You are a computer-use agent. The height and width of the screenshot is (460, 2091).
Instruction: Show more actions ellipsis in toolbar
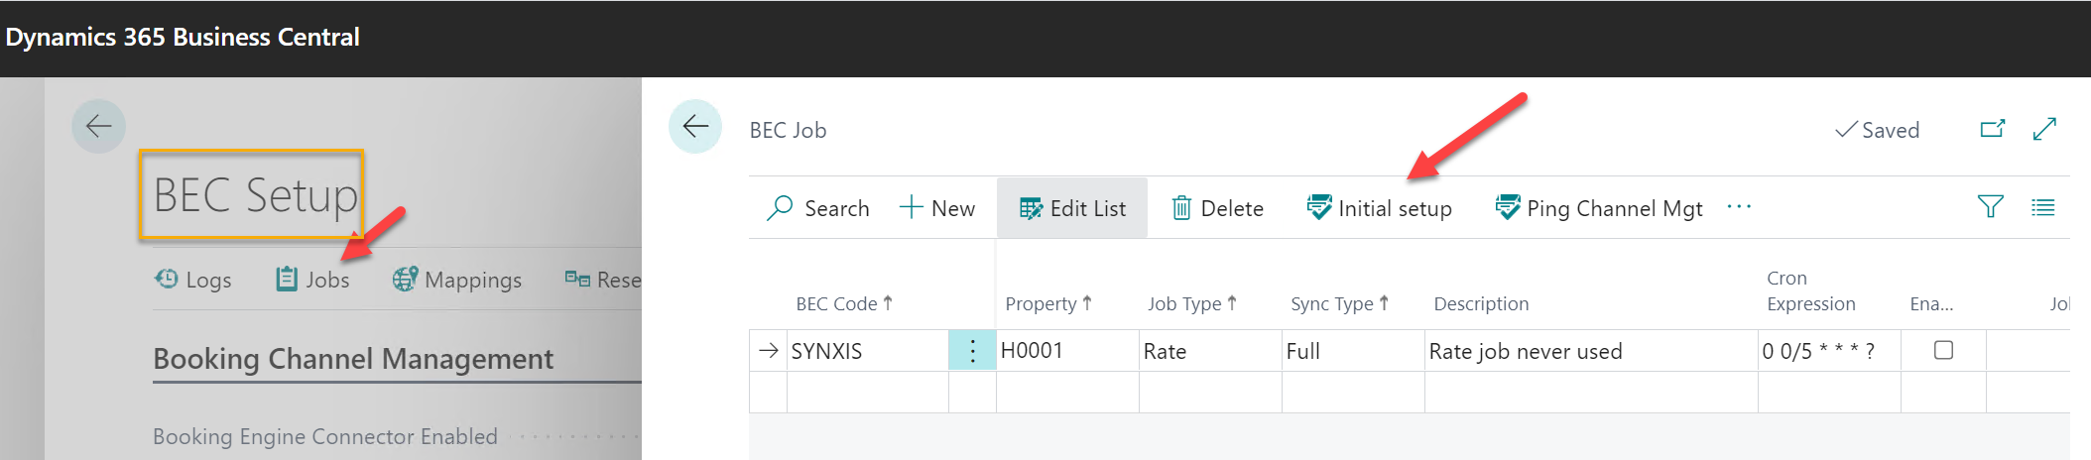[1739, 207]
